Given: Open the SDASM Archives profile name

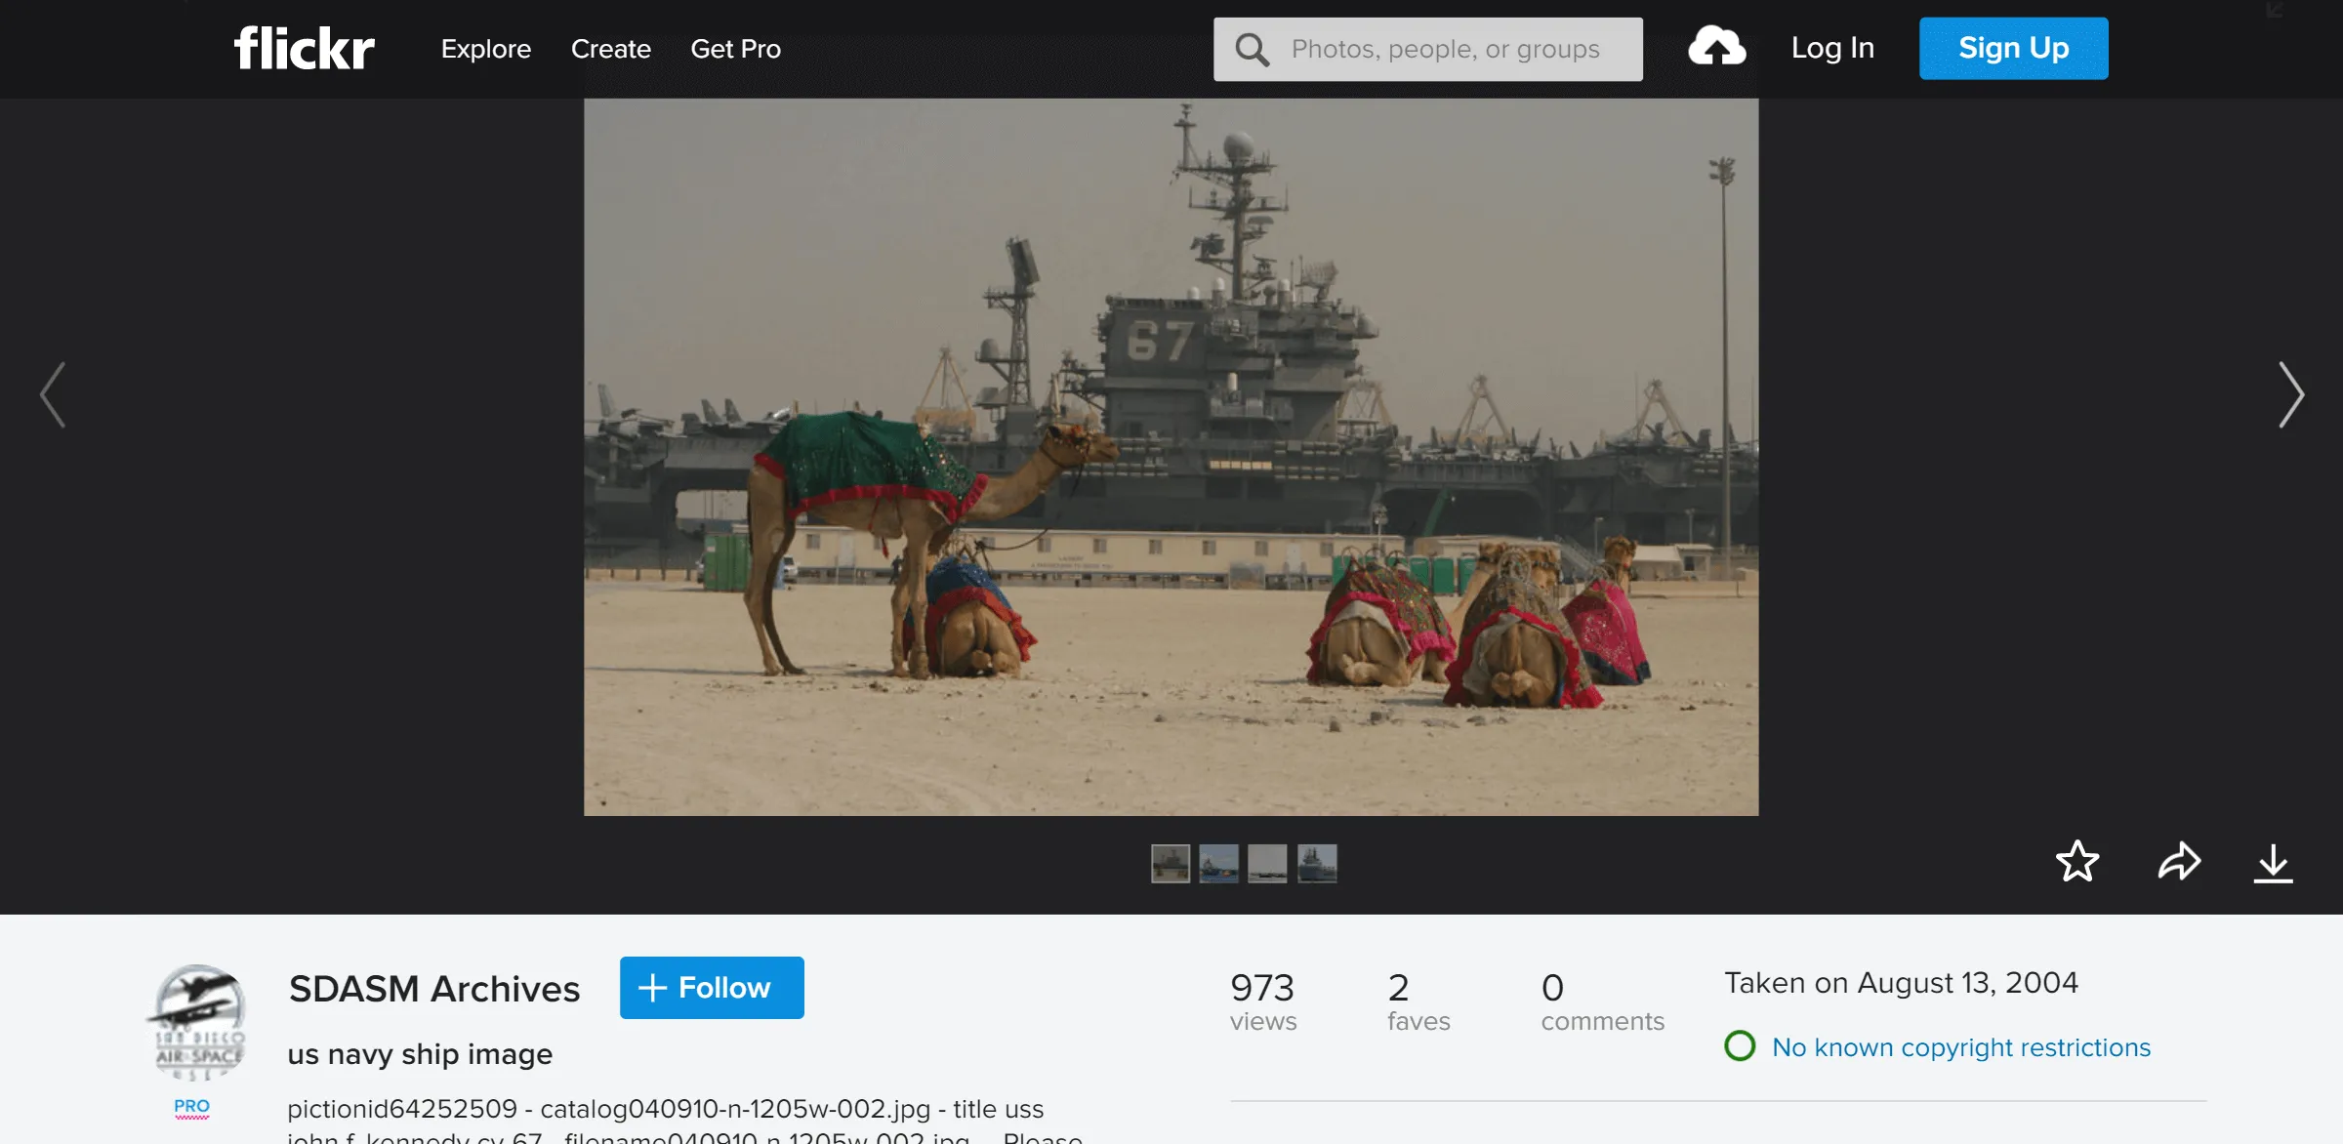Looking at the screenshot, I should pyautogui.click(x=434, y=989).
